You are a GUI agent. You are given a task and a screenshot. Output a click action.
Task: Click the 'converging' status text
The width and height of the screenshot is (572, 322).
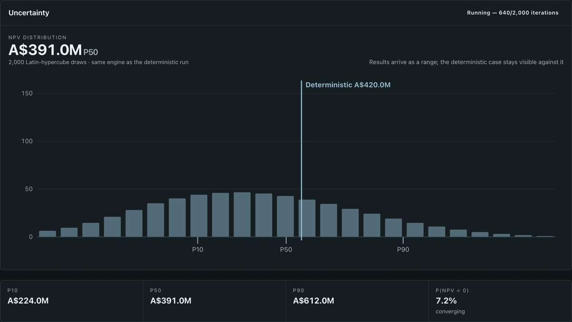[450, 312]
